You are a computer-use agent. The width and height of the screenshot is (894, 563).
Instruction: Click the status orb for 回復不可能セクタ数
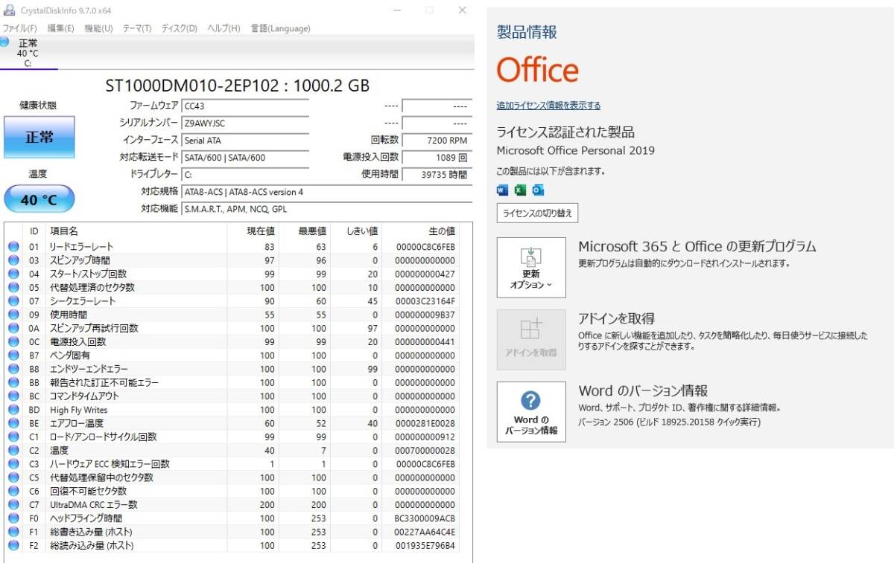coord(13,491)
